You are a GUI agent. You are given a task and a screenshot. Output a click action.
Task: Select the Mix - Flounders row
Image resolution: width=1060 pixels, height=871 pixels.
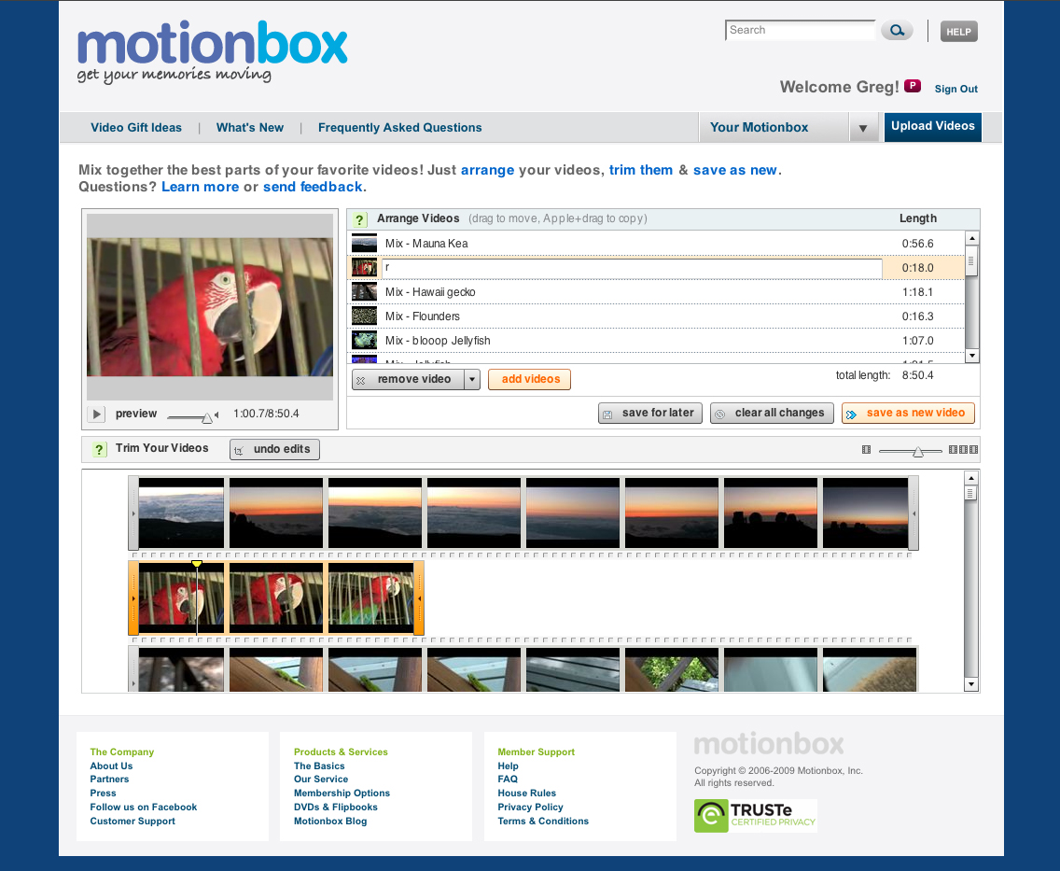tap(656, 316)
